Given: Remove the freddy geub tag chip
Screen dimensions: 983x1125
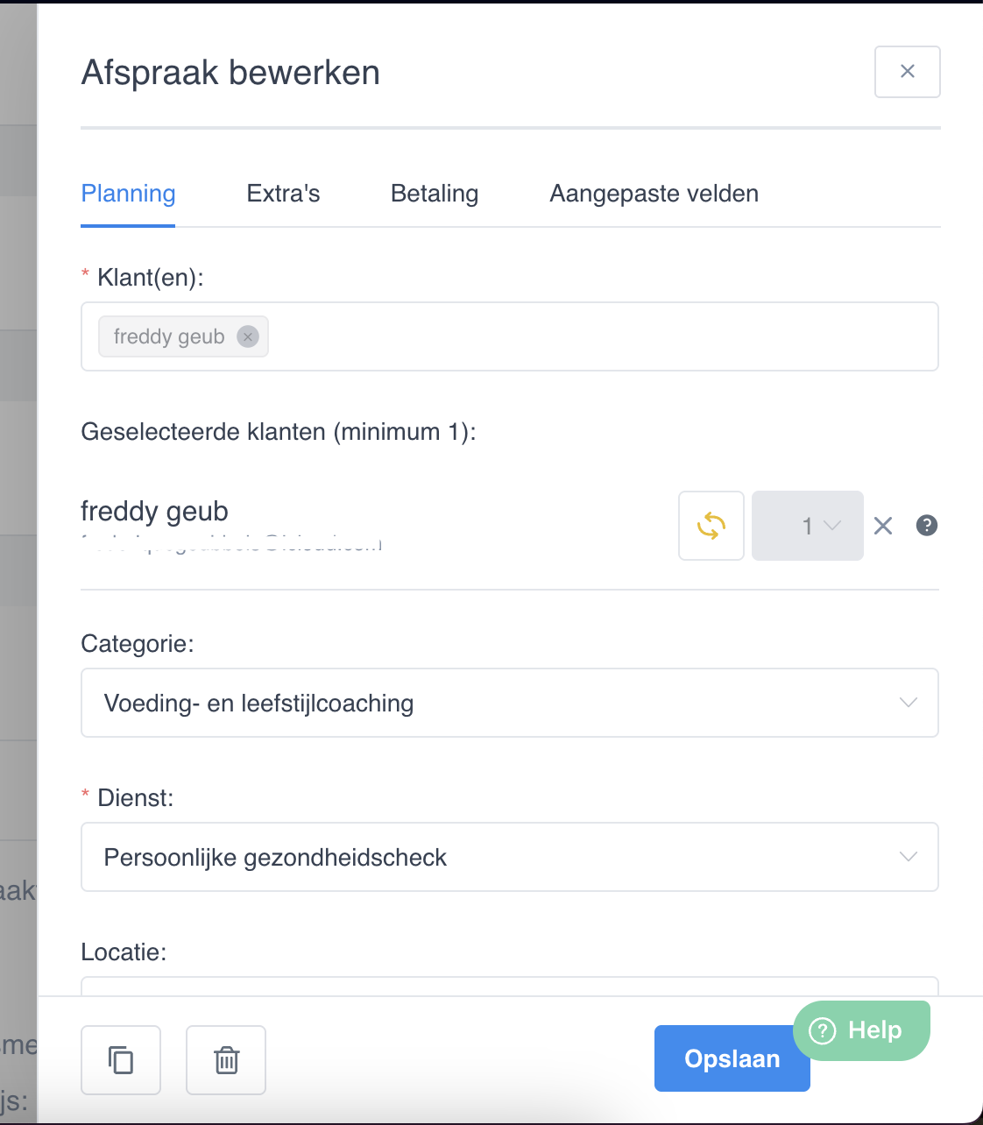Looking at the screenshot, I should pyautogui.click(x=248, y=336).
